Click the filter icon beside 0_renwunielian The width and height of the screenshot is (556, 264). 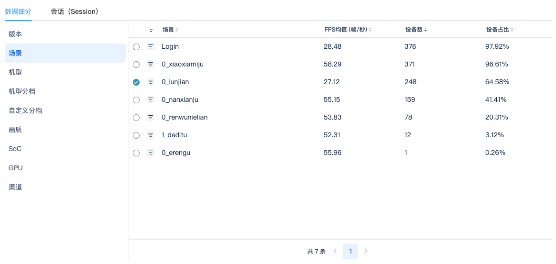(151, 117)
